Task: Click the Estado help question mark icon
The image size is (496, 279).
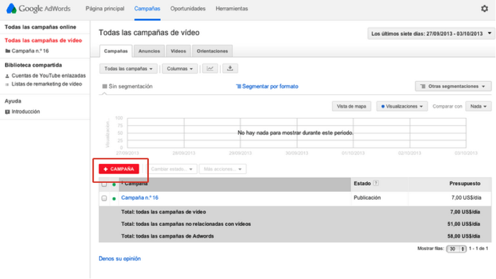Action: 376,183
